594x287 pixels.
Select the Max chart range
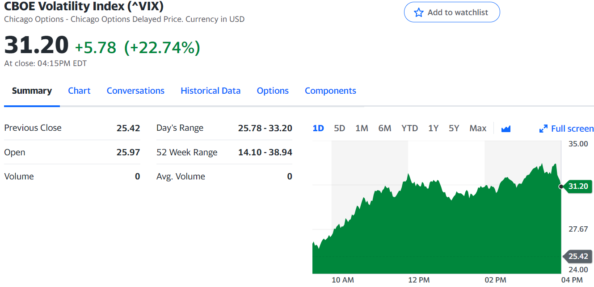(x=478, y=129)
